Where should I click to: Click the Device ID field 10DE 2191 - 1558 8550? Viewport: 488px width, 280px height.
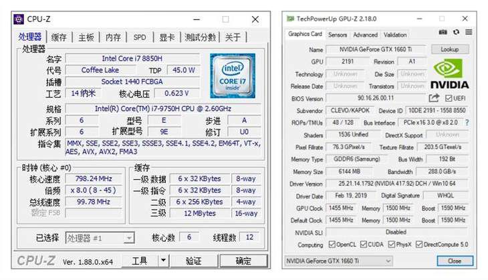pyautogui.click(x=437, y=110)
